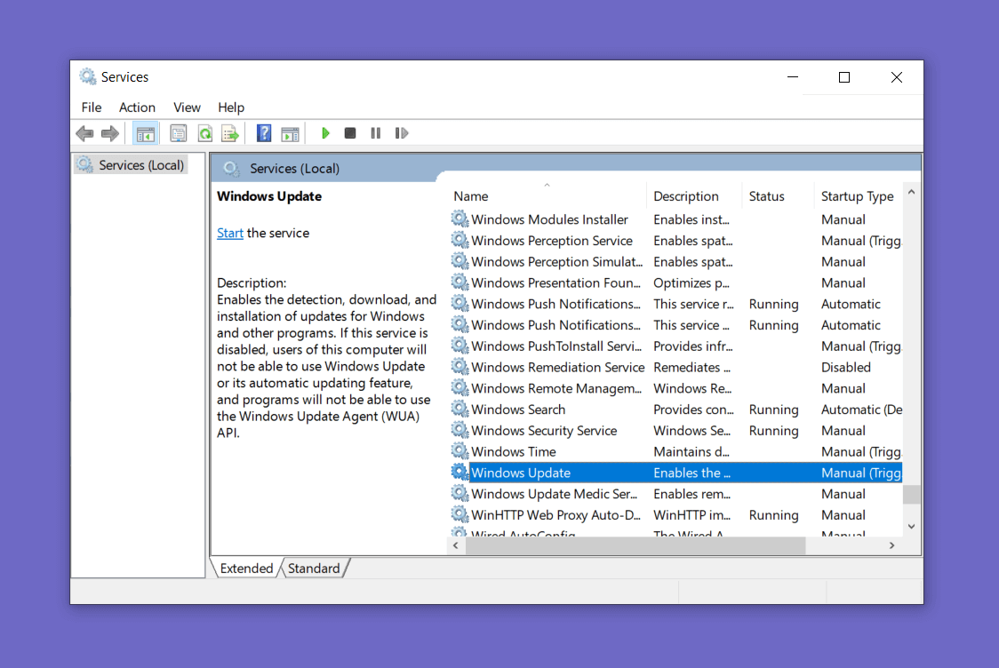Screen dimensions: 999x668
Task: Click the Restart Service icon
Action: pyautogui.click(x=402, y=133)
